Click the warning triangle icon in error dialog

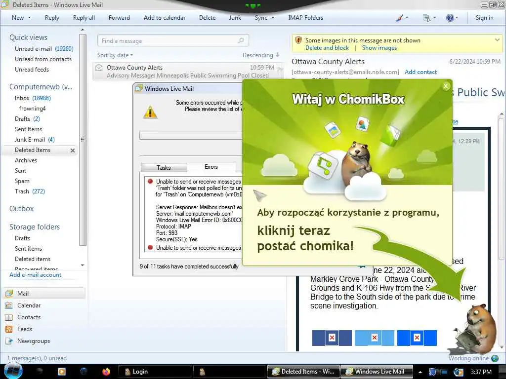pos(150,112)
